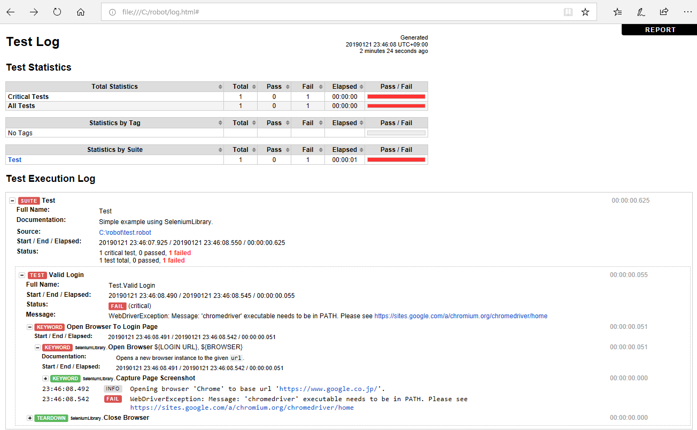Navigate forward in the browser

pyautogui.click(x=34, y=12)
